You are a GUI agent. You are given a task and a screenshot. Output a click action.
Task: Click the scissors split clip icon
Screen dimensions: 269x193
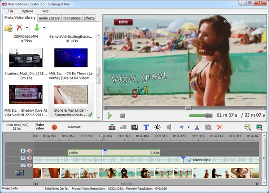(x=197, y=127)
